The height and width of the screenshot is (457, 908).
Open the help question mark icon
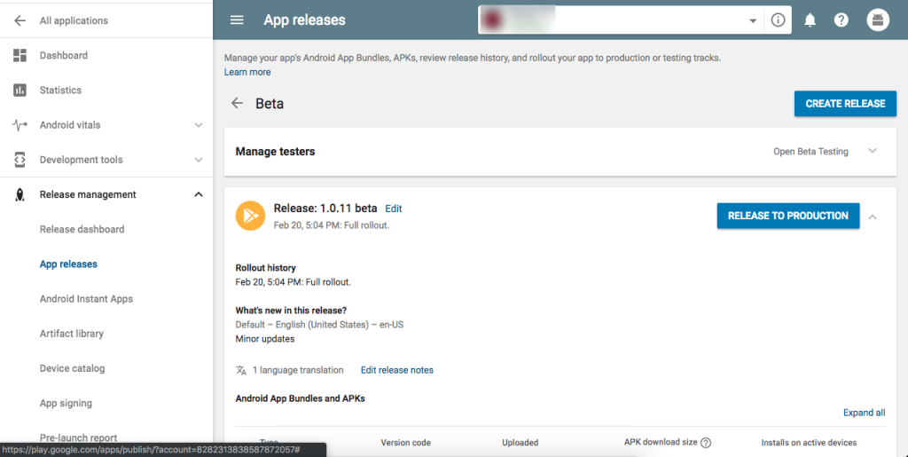point(841,20)
